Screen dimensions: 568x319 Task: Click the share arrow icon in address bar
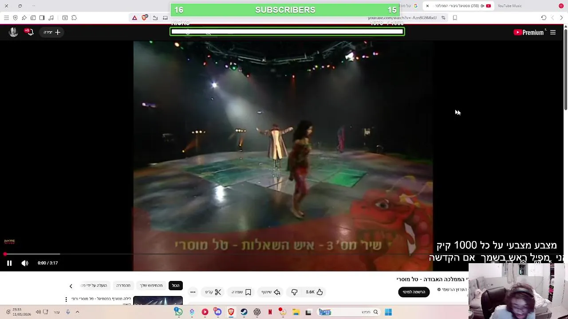155,18
